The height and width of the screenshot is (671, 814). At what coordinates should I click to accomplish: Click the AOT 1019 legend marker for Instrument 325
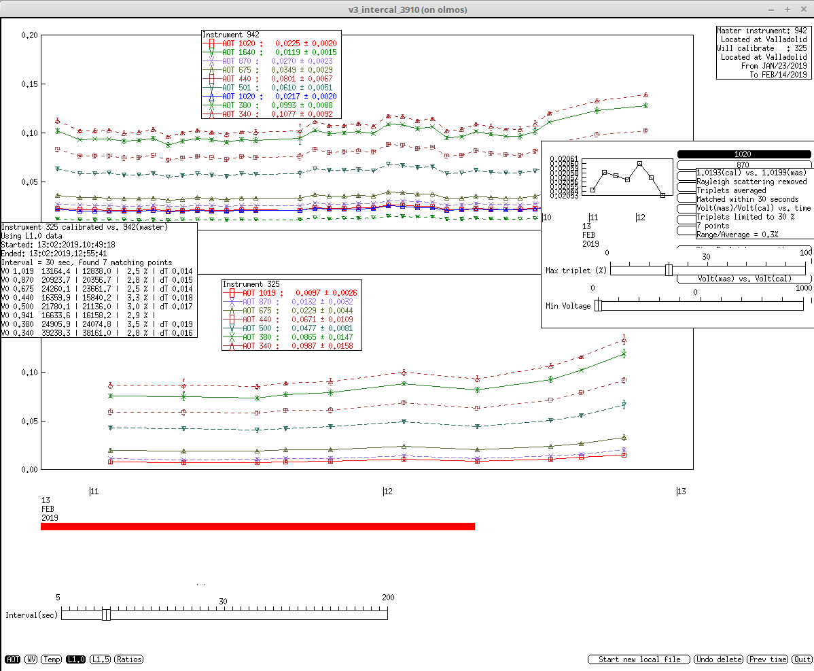click(x=232, y=293)
